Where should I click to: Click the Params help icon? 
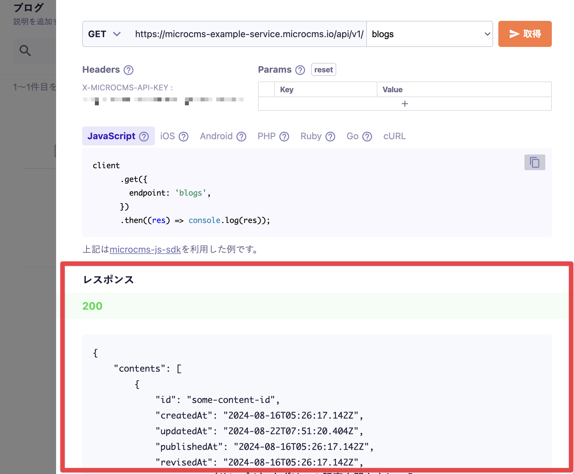(x=300, y=70)
